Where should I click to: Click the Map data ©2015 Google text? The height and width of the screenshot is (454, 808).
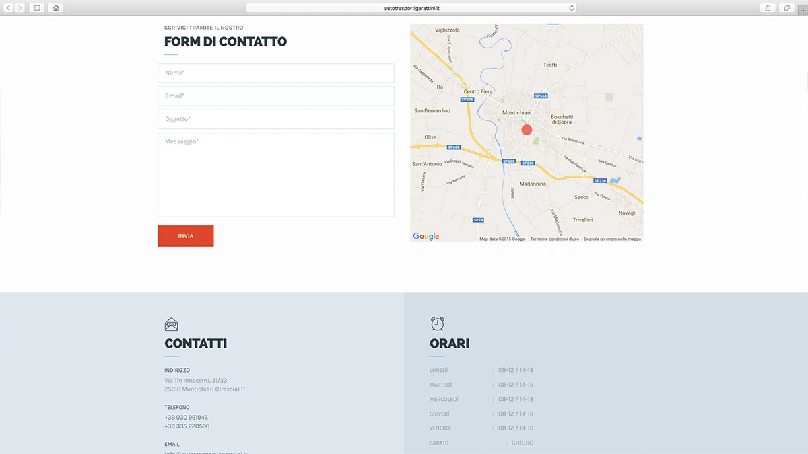(x=502, y=239)
